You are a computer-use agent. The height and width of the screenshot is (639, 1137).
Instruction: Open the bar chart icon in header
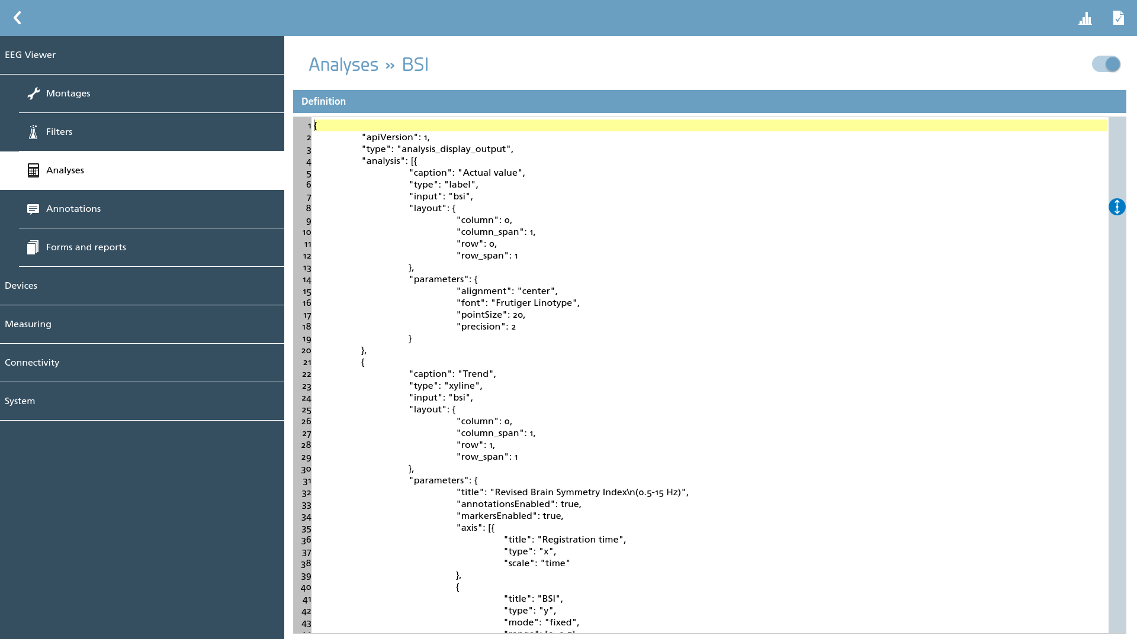pyautogui.click(x=1085, y=18)
